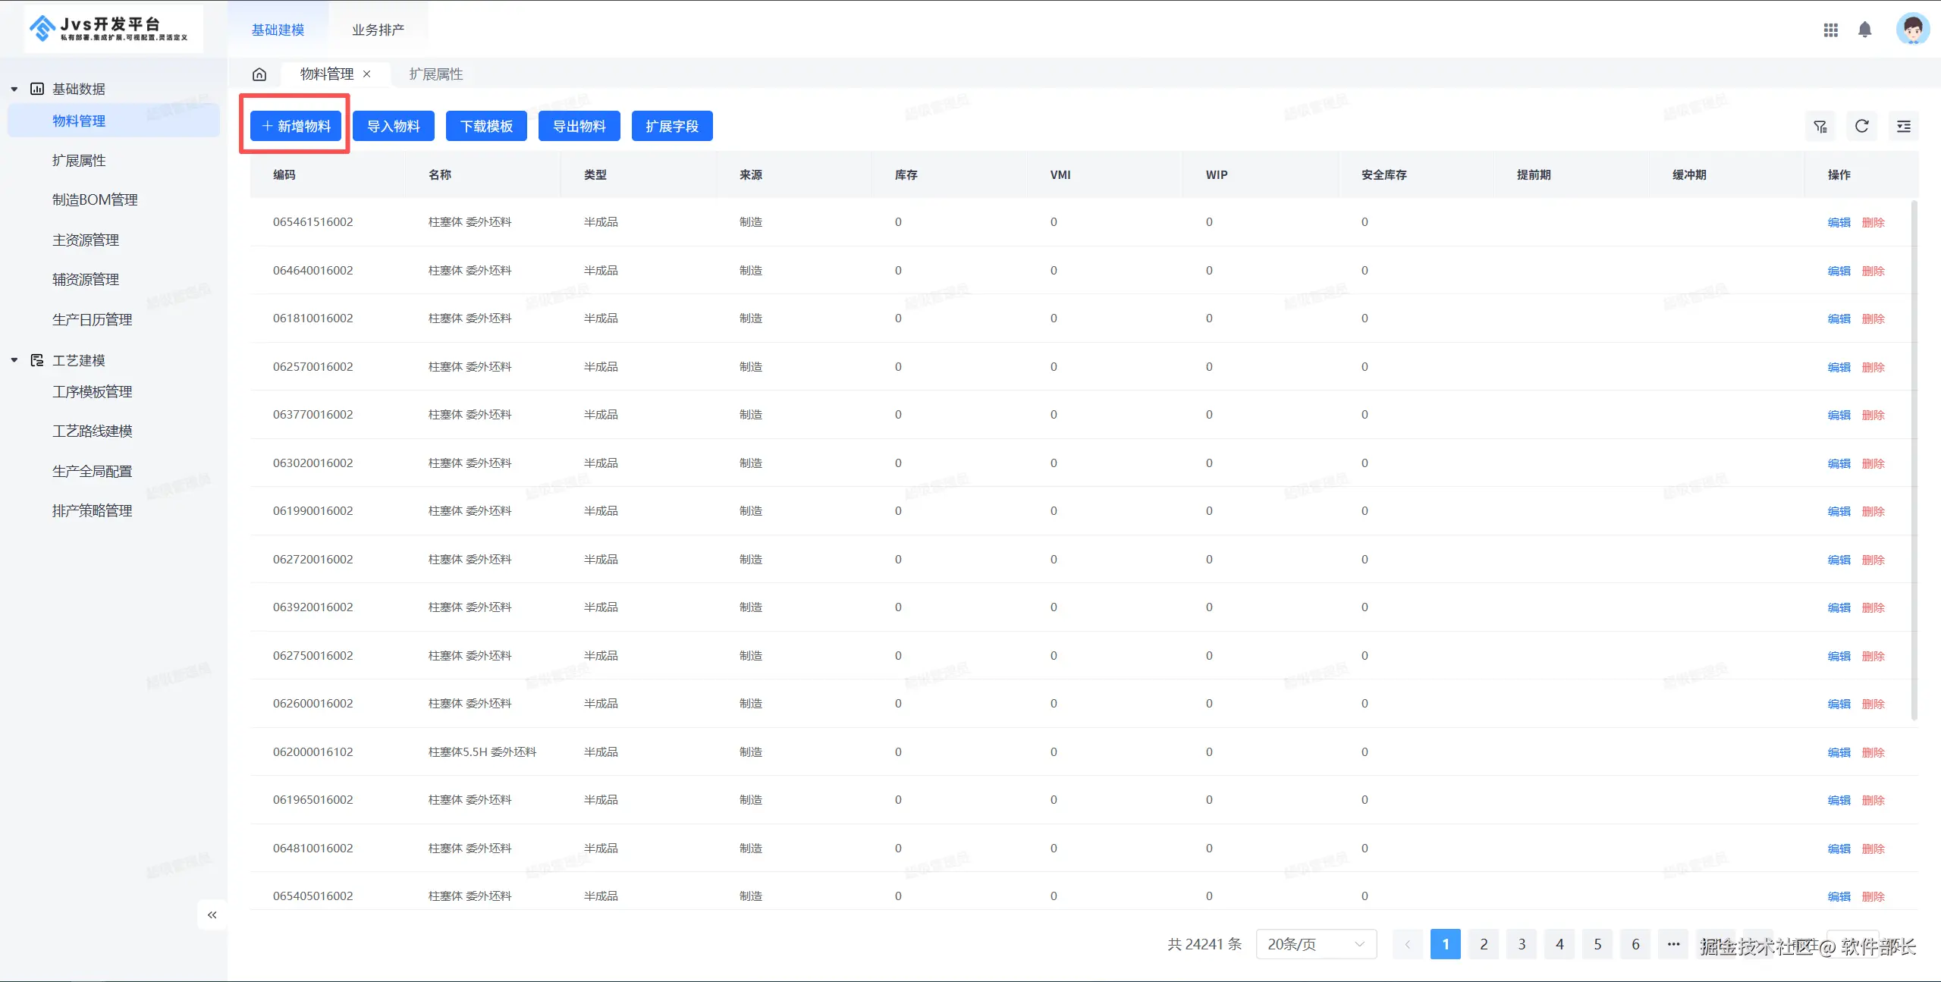1941x982 pixels.
Task: Click 编辑 for material 065461516002
Action: click(1839, 222)
